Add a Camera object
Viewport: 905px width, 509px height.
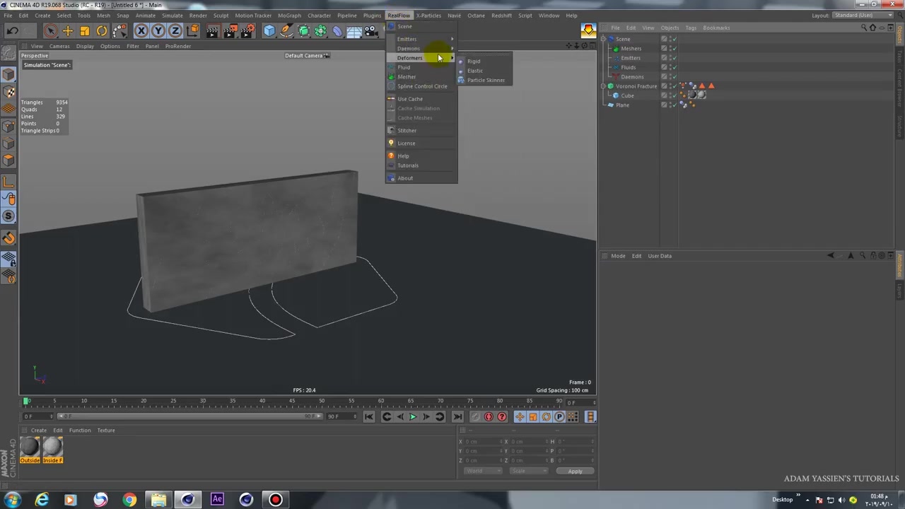pos(371,30)
